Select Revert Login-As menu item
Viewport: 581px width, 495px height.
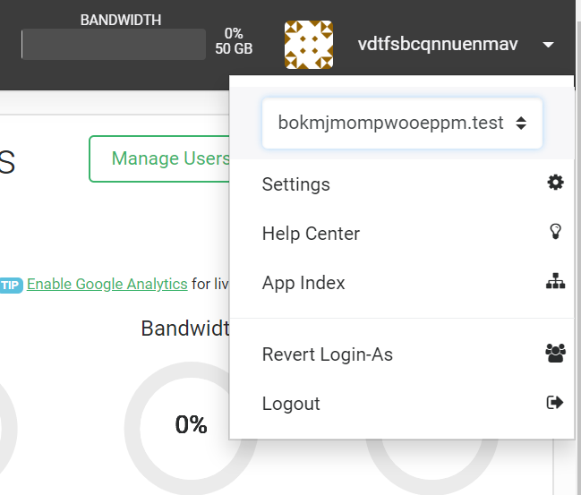click(x=327, y=354)
